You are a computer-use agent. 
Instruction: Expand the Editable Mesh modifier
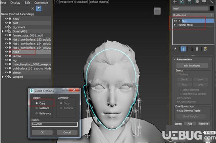[175, 25]
